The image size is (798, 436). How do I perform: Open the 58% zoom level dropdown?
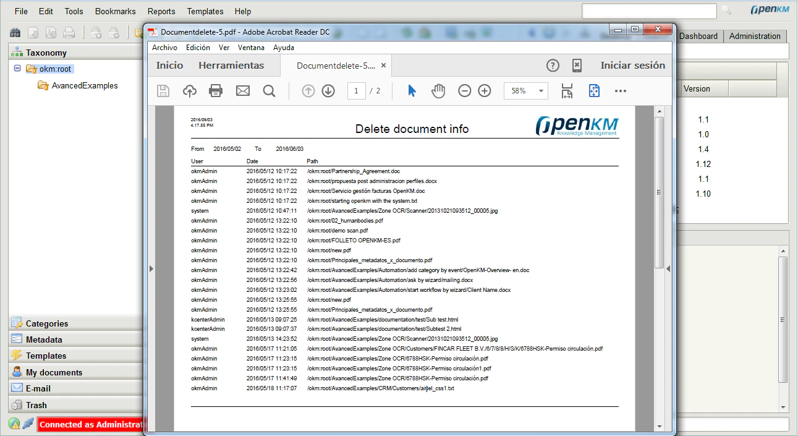[526, 91]
